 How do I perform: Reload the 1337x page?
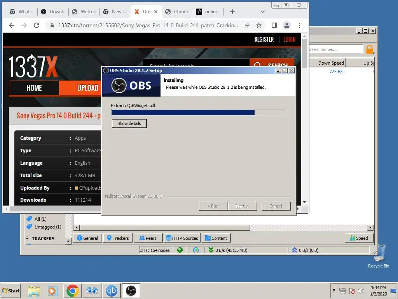[37, 25]
